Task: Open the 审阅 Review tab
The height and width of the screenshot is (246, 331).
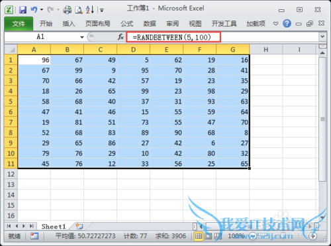Action: (172, 24)
